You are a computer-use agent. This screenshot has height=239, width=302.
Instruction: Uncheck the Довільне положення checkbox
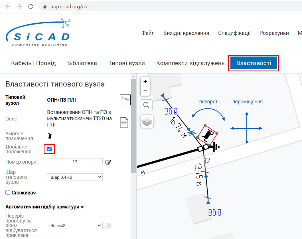49,149
